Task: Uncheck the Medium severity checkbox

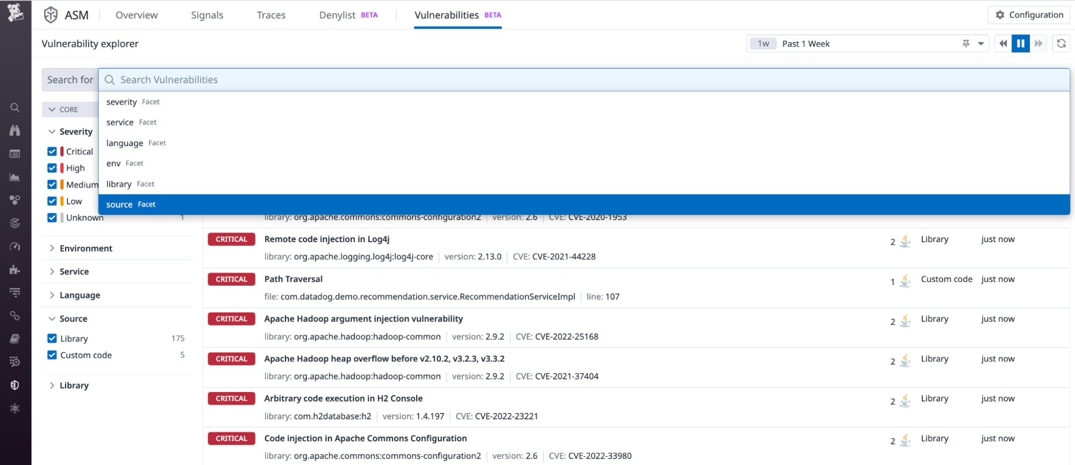Action: tap(52, 185)
